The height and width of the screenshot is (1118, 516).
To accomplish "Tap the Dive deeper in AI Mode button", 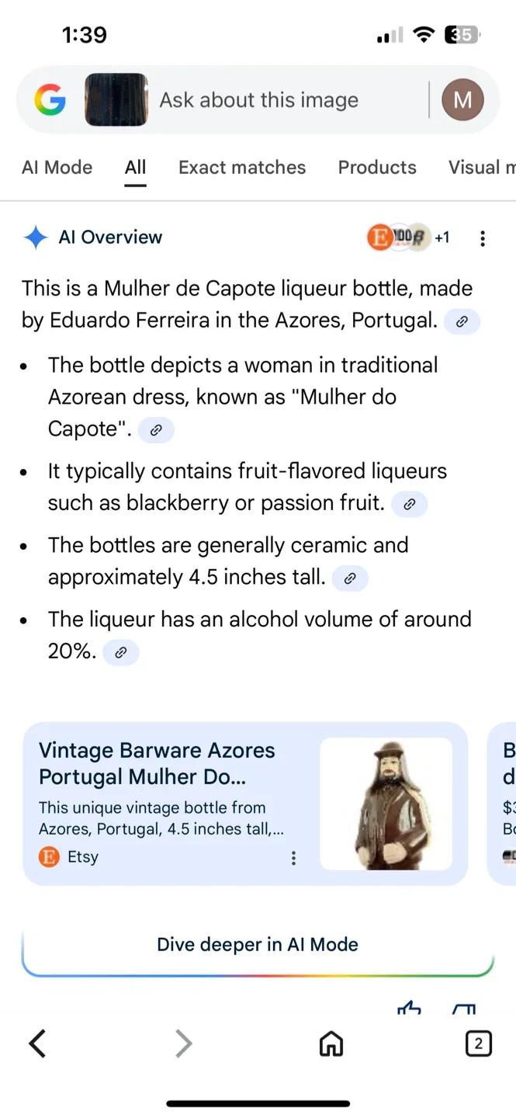I will [x=258, y=945].
